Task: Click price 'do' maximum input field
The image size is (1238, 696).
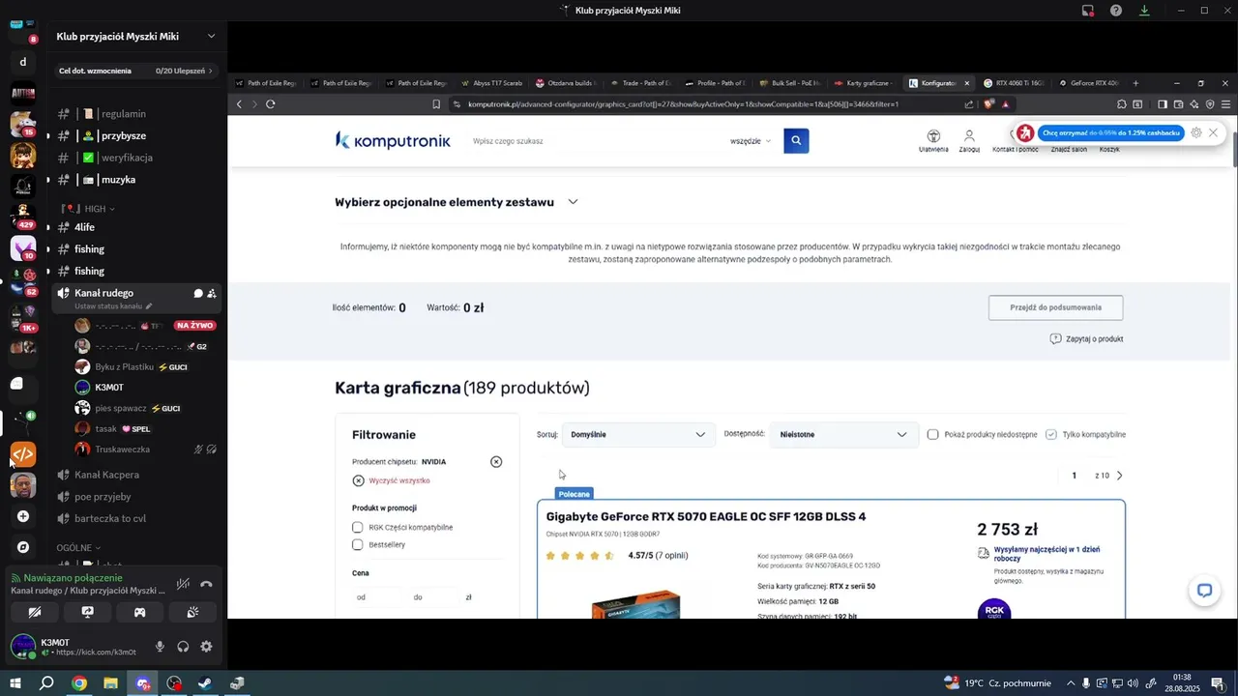Action: (432, 597)
